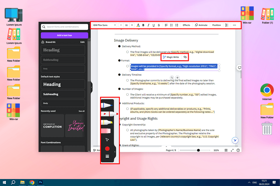Screen dimensions: 280x186
Task: Open Windows Start menu
Action: (x=4, y=183)
